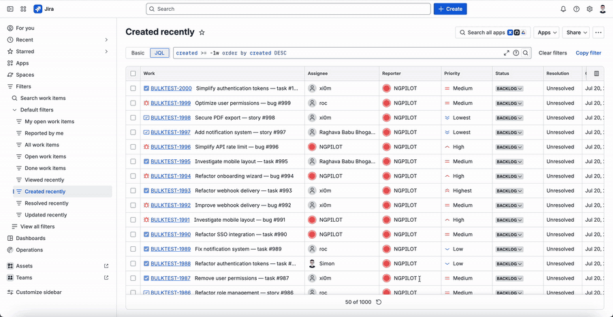
Task: Star the Created recently filter
Action: (202, 33)
